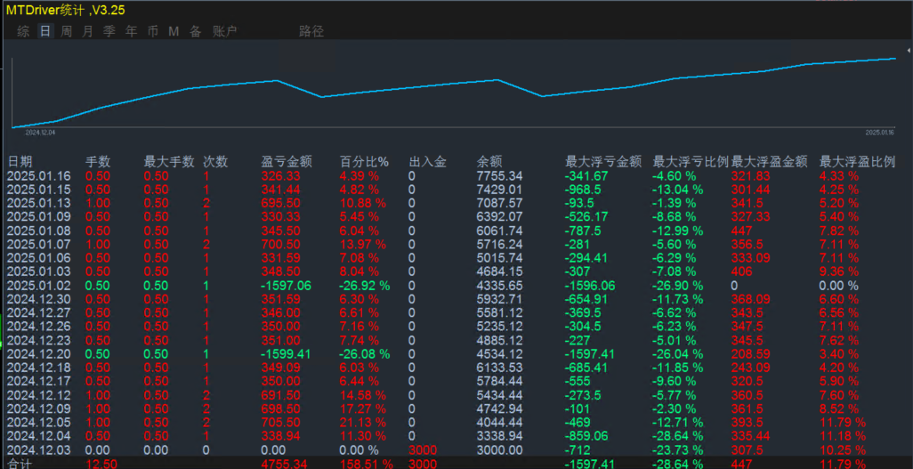
Task: Open the 周 weekly tab
Action: [x=67, y=31]
